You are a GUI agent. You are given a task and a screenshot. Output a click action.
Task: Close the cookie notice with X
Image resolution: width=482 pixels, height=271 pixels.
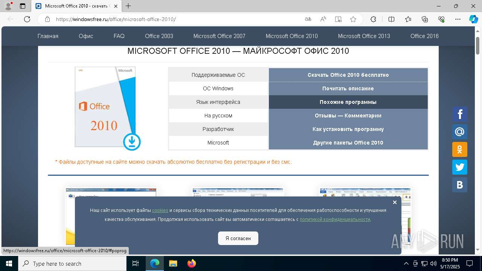coord(395,202)
